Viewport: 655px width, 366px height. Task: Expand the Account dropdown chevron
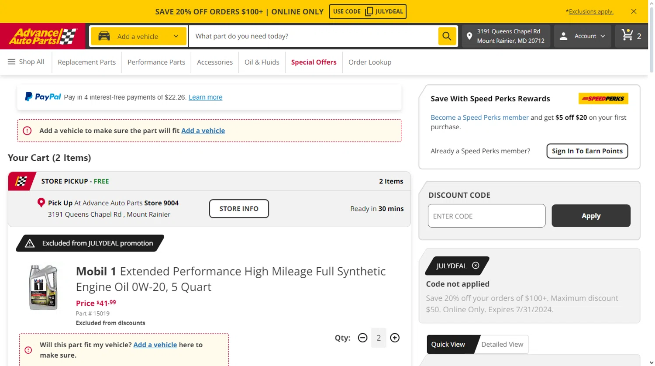coord(603,36)
